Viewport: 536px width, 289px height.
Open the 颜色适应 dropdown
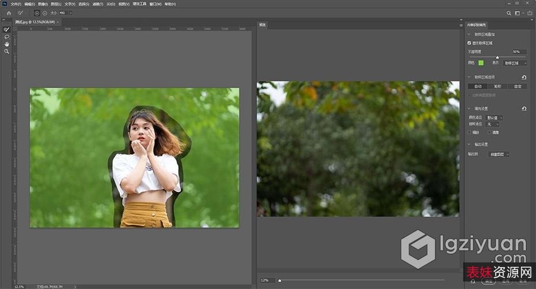point(494,117)
